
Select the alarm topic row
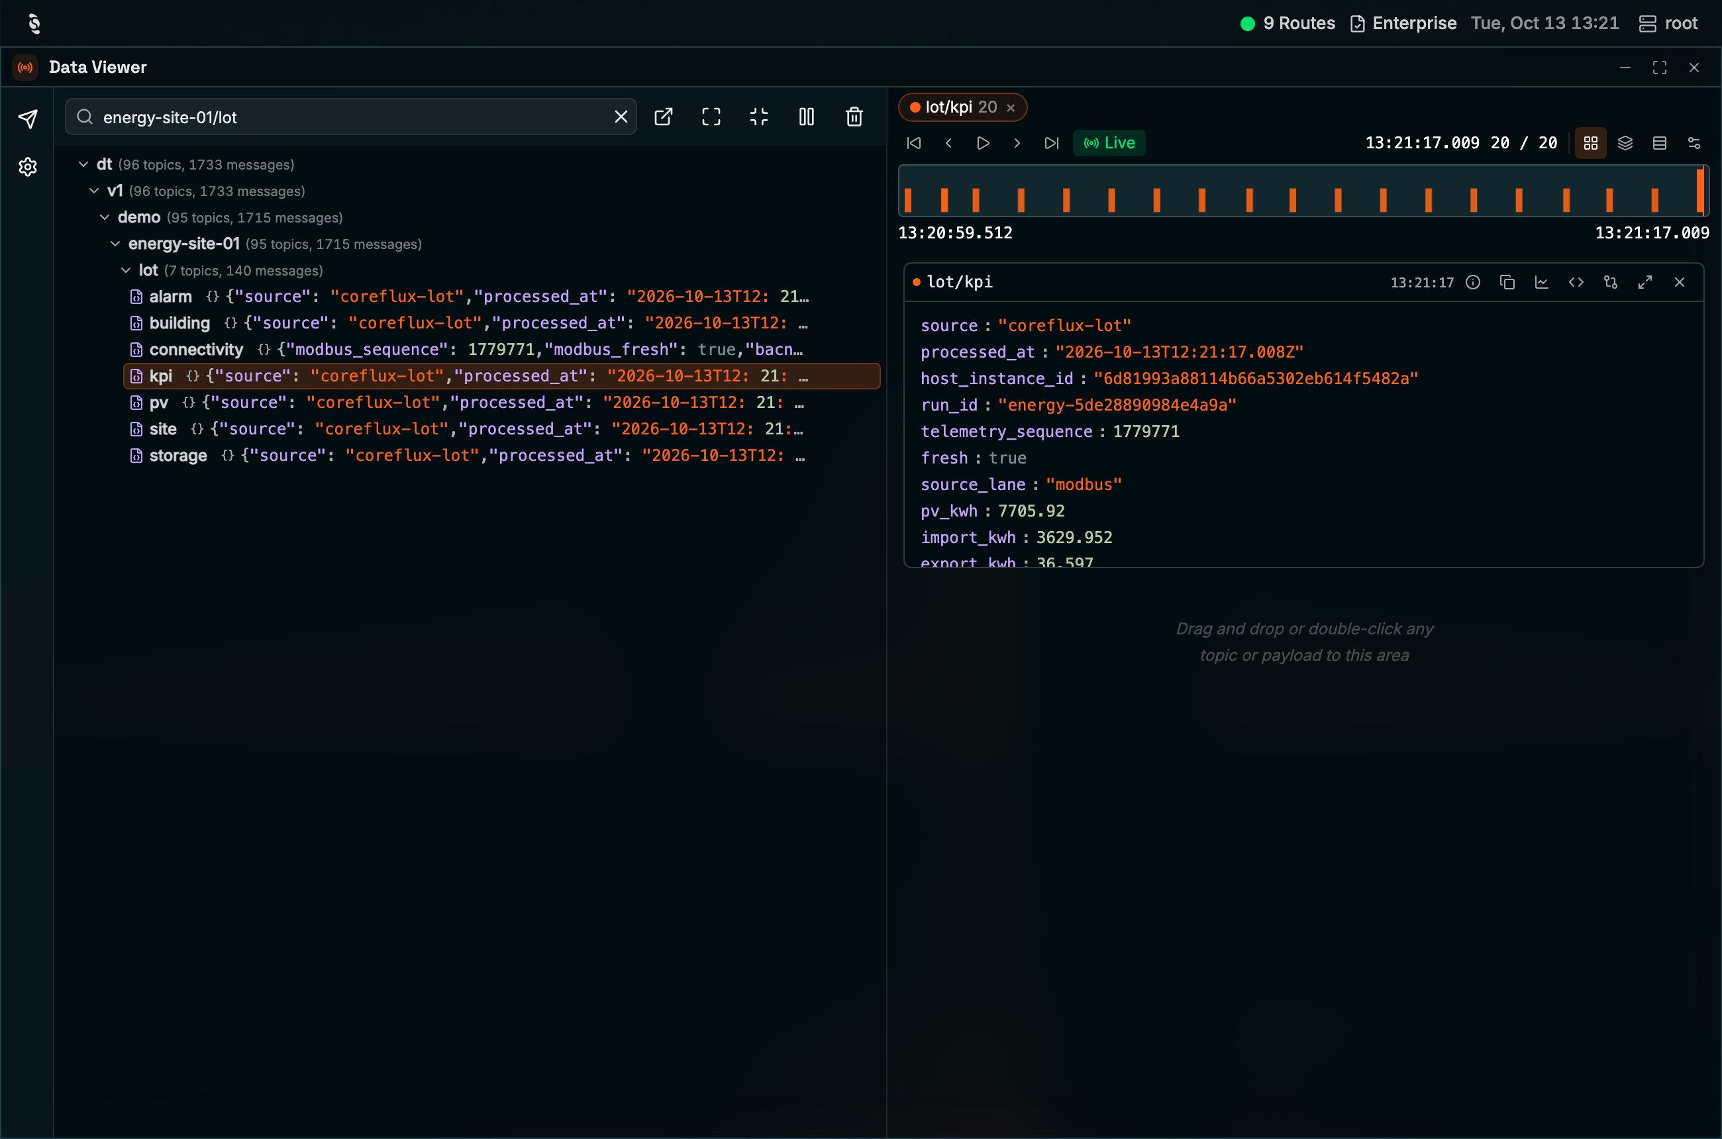pos(501,297)
